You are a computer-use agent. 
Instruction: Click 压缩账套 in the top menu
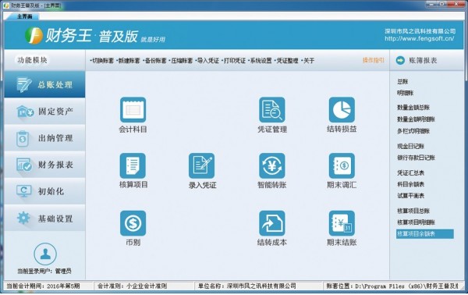click(181, 61)
